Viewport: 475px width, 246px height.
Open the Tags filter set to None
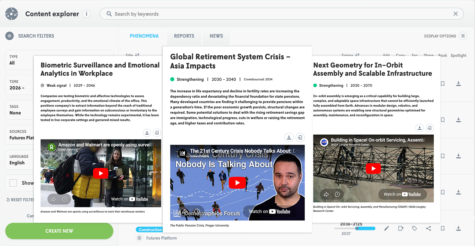[x=20, y=110]
